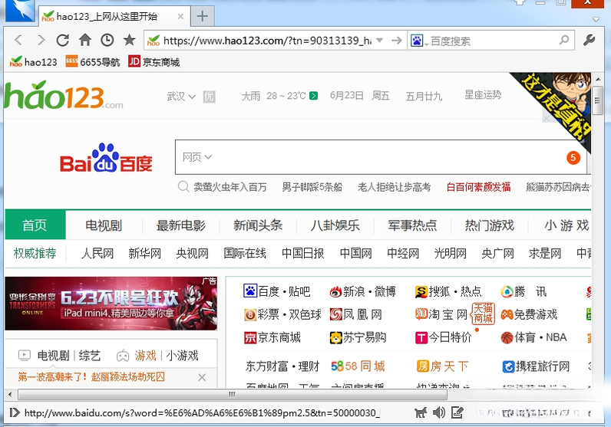The image size is (611, 427).
Task: Click the edit note icon in status bar
Action: point(457,412)
